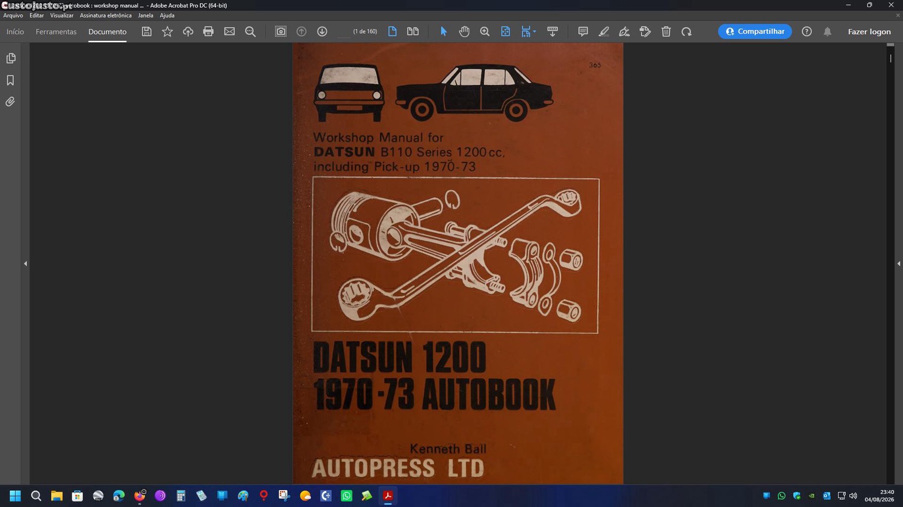Open the green WhatsApp taskbar app

pyautogui.click(x=346, y=496)
